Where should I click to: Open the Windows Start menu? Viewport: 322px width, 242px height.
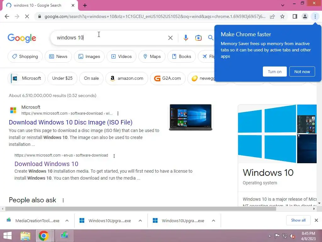8,236
